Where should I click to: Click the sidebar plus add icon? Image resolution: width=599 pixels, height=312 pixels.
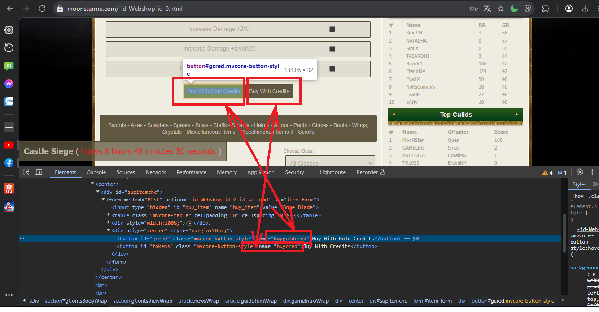pos(9,127)
